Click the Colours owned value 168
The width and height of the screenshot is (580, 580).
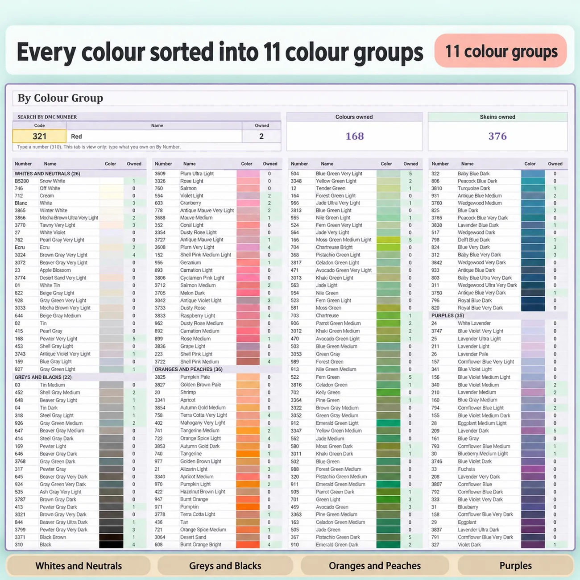coord(355,136)
